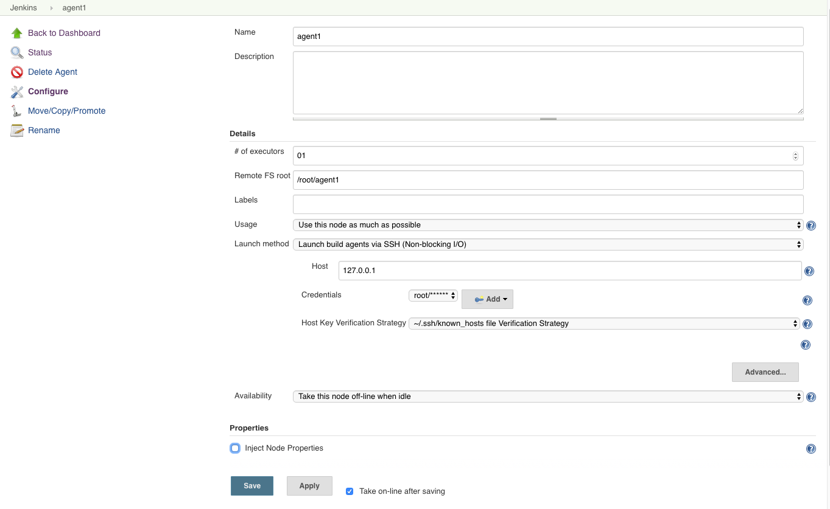The image size is (830, 509).
Task: Toggle the Inject Node Properties checkbox
Action: point(235,448)
